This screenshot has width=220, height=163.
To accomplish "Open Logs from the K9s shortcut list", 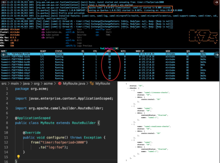I will (79, 43).
